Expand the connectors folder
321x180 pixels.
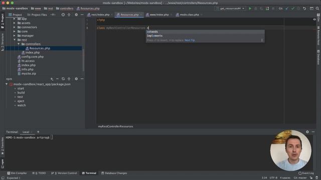pos(15,27)
